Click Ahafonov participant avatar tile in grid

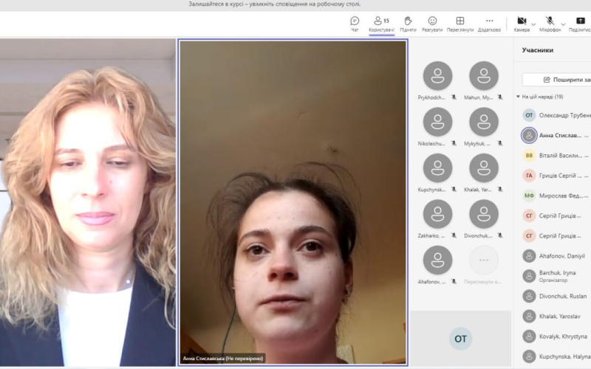point(437,261)
